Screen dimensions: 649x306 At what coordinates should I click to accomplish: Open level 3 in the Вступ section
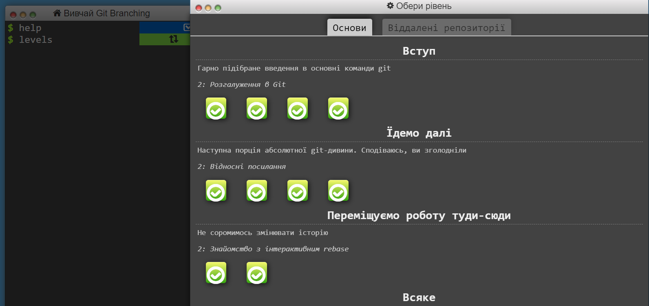click(x=298, y=109)
